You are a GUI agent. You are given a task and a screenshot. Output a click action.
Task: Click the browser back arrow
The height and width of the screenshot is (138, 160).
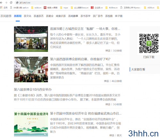(x=1, y=3)
